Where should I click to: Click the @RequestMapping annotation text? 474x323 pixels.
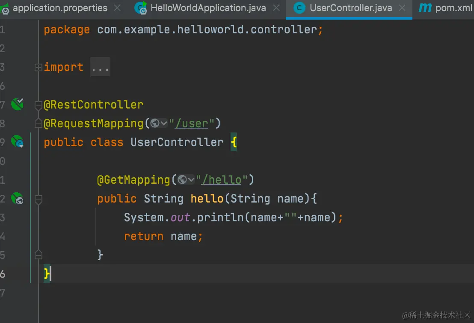(x=93, y=123)
